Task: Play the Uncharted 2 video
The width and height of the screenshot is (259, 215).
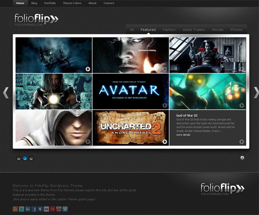Action: [165, 142]
